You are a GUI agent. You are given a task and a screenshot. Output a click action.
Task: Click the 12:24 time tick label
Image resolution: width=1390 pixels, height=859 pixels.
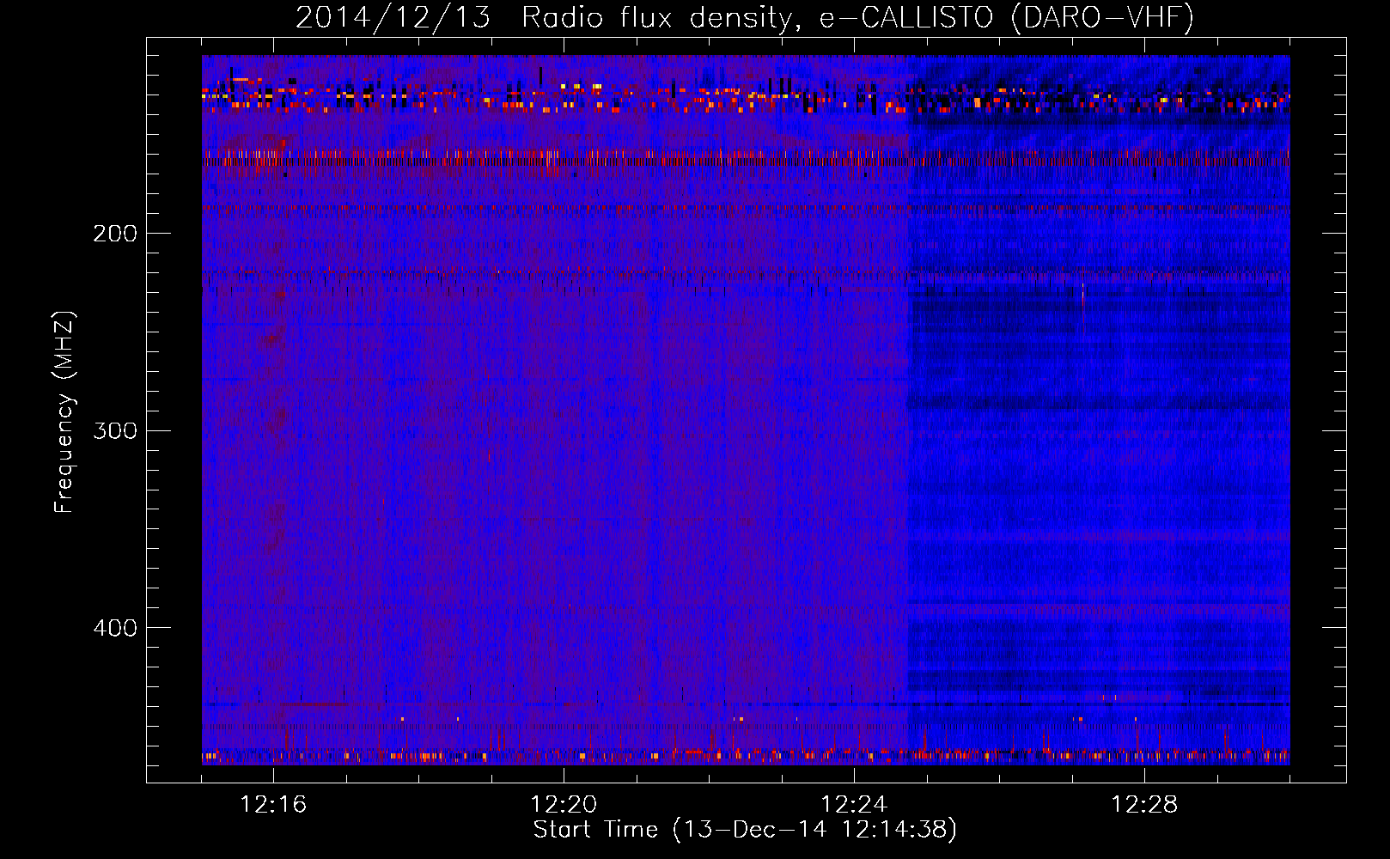[x=854, y=805]
